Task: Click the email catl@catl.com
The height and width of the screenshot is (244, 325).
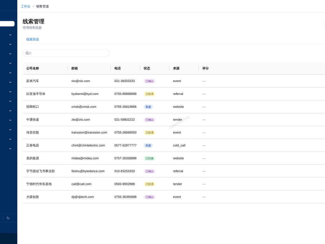Action: click(82, 184)
